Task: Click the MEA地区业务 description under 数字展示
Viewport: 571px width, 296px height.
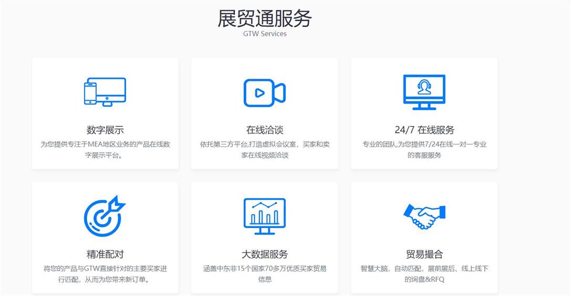Action: [x=105, y=150]
